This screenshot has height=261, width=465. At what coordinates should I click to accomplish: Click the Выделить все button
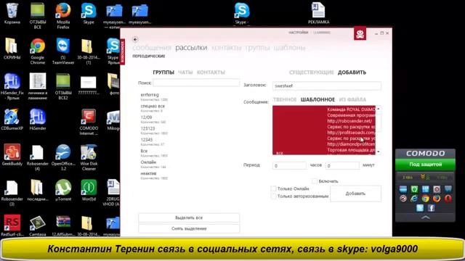[x=189, y=217]
